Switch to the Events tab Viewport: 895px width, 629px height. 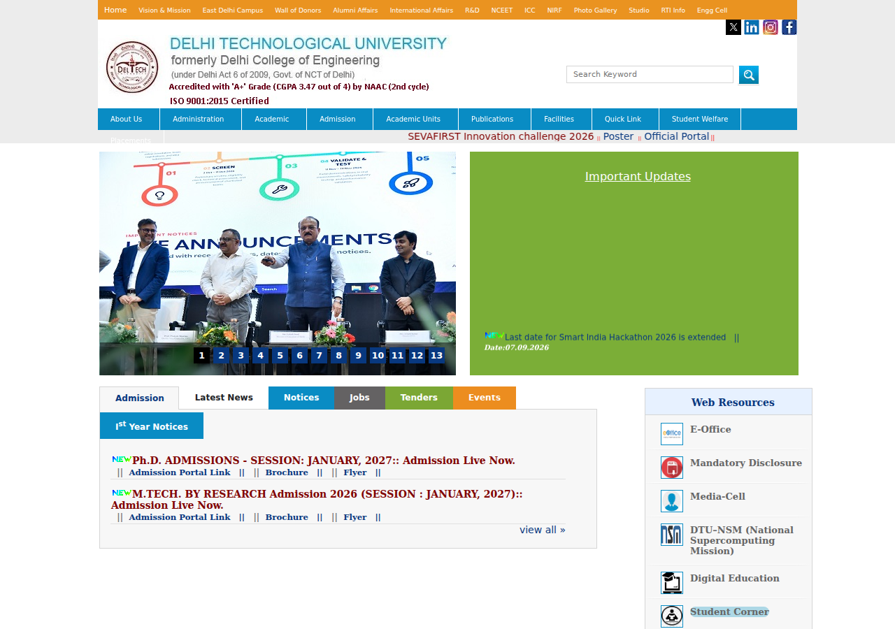485,398
